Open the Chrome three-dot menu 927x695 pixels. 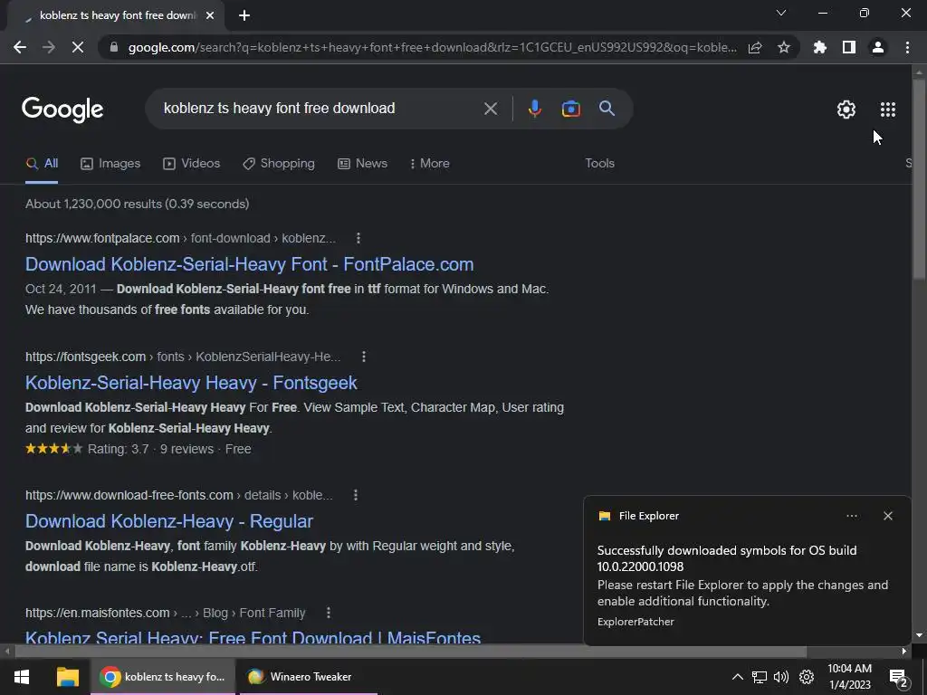coord(907,47)
